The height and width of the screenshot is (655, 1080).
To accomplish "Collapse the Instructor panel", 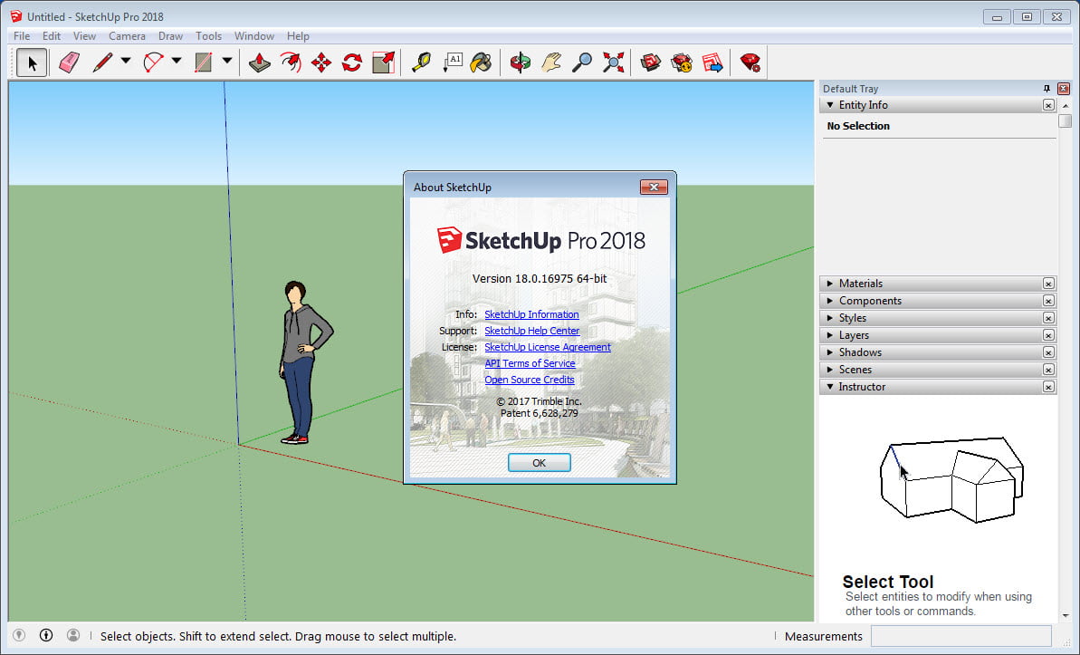I will [x=830, y=387].
